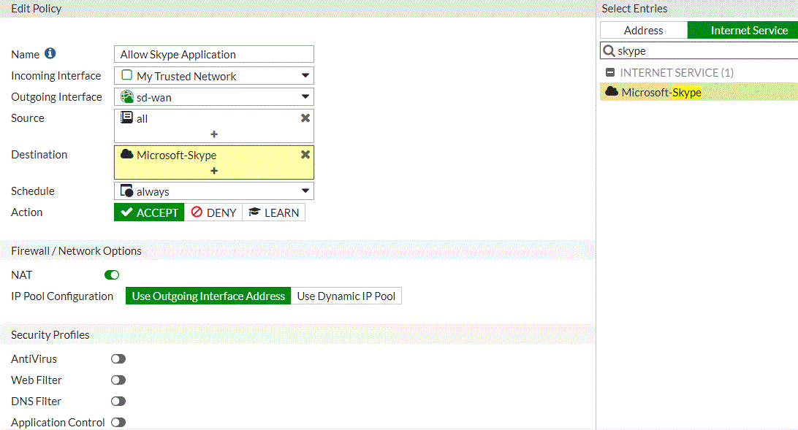Screen dimensions: 798x430
Task: Open the Schedule dropdown
Action: coord(305,191)
